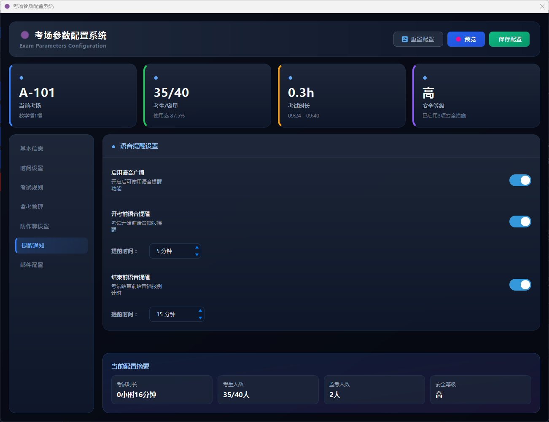549x422 pixels.
Task: Open the 基本信息 sidebar section
Action: [32, 149]
